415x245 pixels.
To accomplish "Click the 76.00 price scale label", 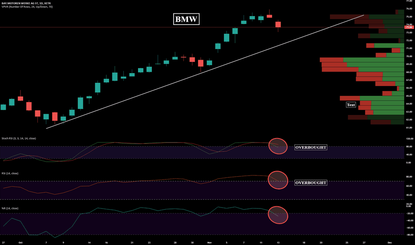I will 409,8.
